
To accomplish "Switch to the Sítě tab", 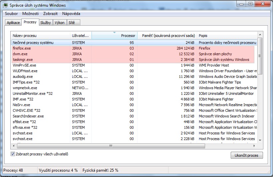I will tap(72, 23).
